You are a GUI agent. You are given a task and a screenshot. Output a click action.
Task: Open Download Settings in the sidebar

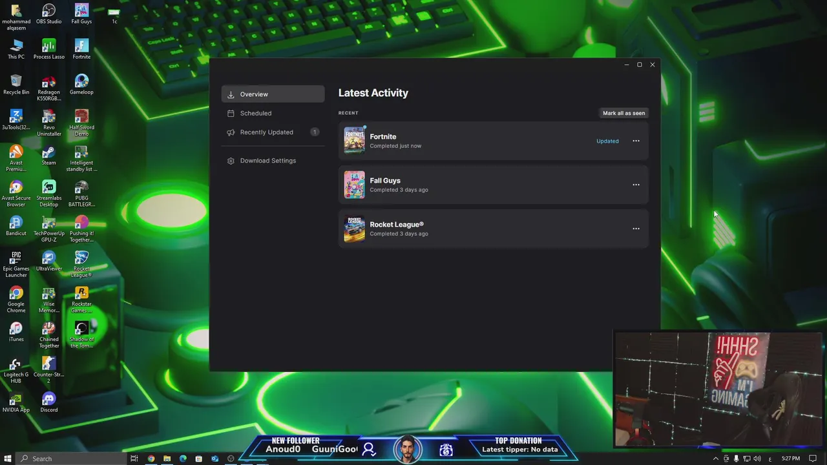[x=273, y=161]
